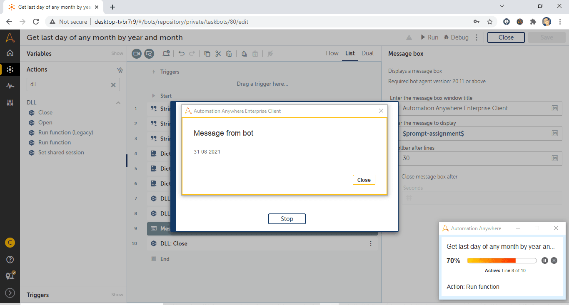Click the find in bot search icon

[149, 53]
